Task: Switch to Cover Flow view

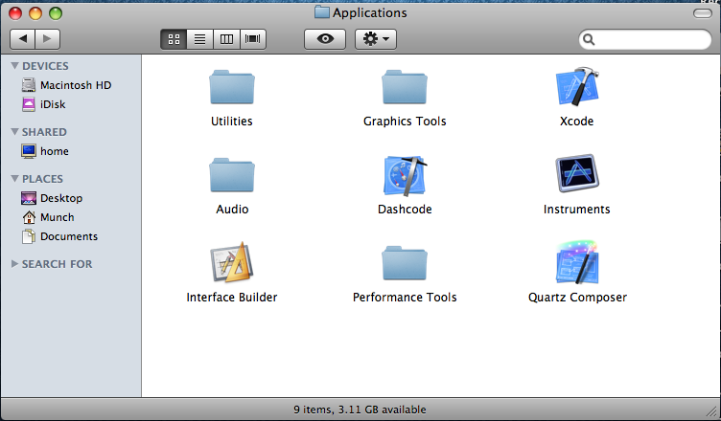Action: pos(253,39)
